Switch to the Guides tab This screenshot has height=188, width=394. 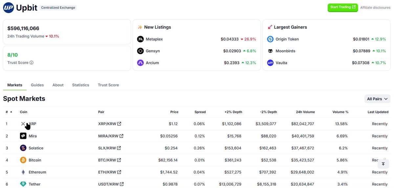pyautogui.click(x=37, y=85)
